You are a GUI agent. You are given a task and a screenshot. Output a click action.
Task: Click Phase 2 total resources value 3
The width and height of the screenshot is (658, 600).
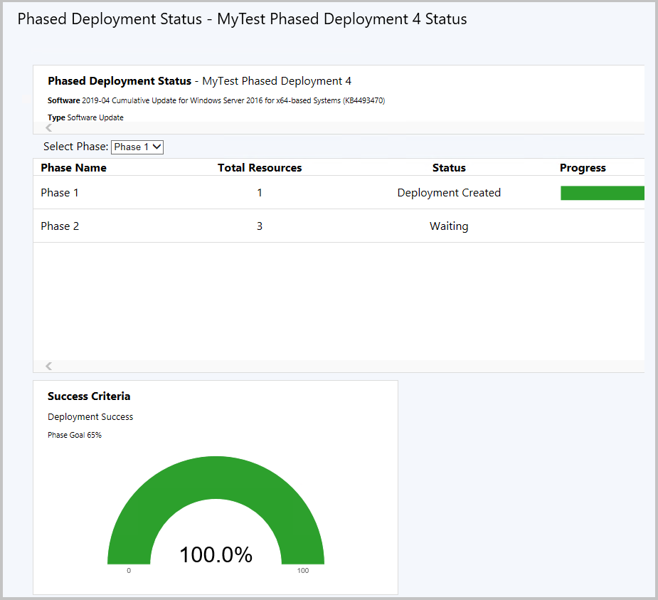[x=260, y=226]
